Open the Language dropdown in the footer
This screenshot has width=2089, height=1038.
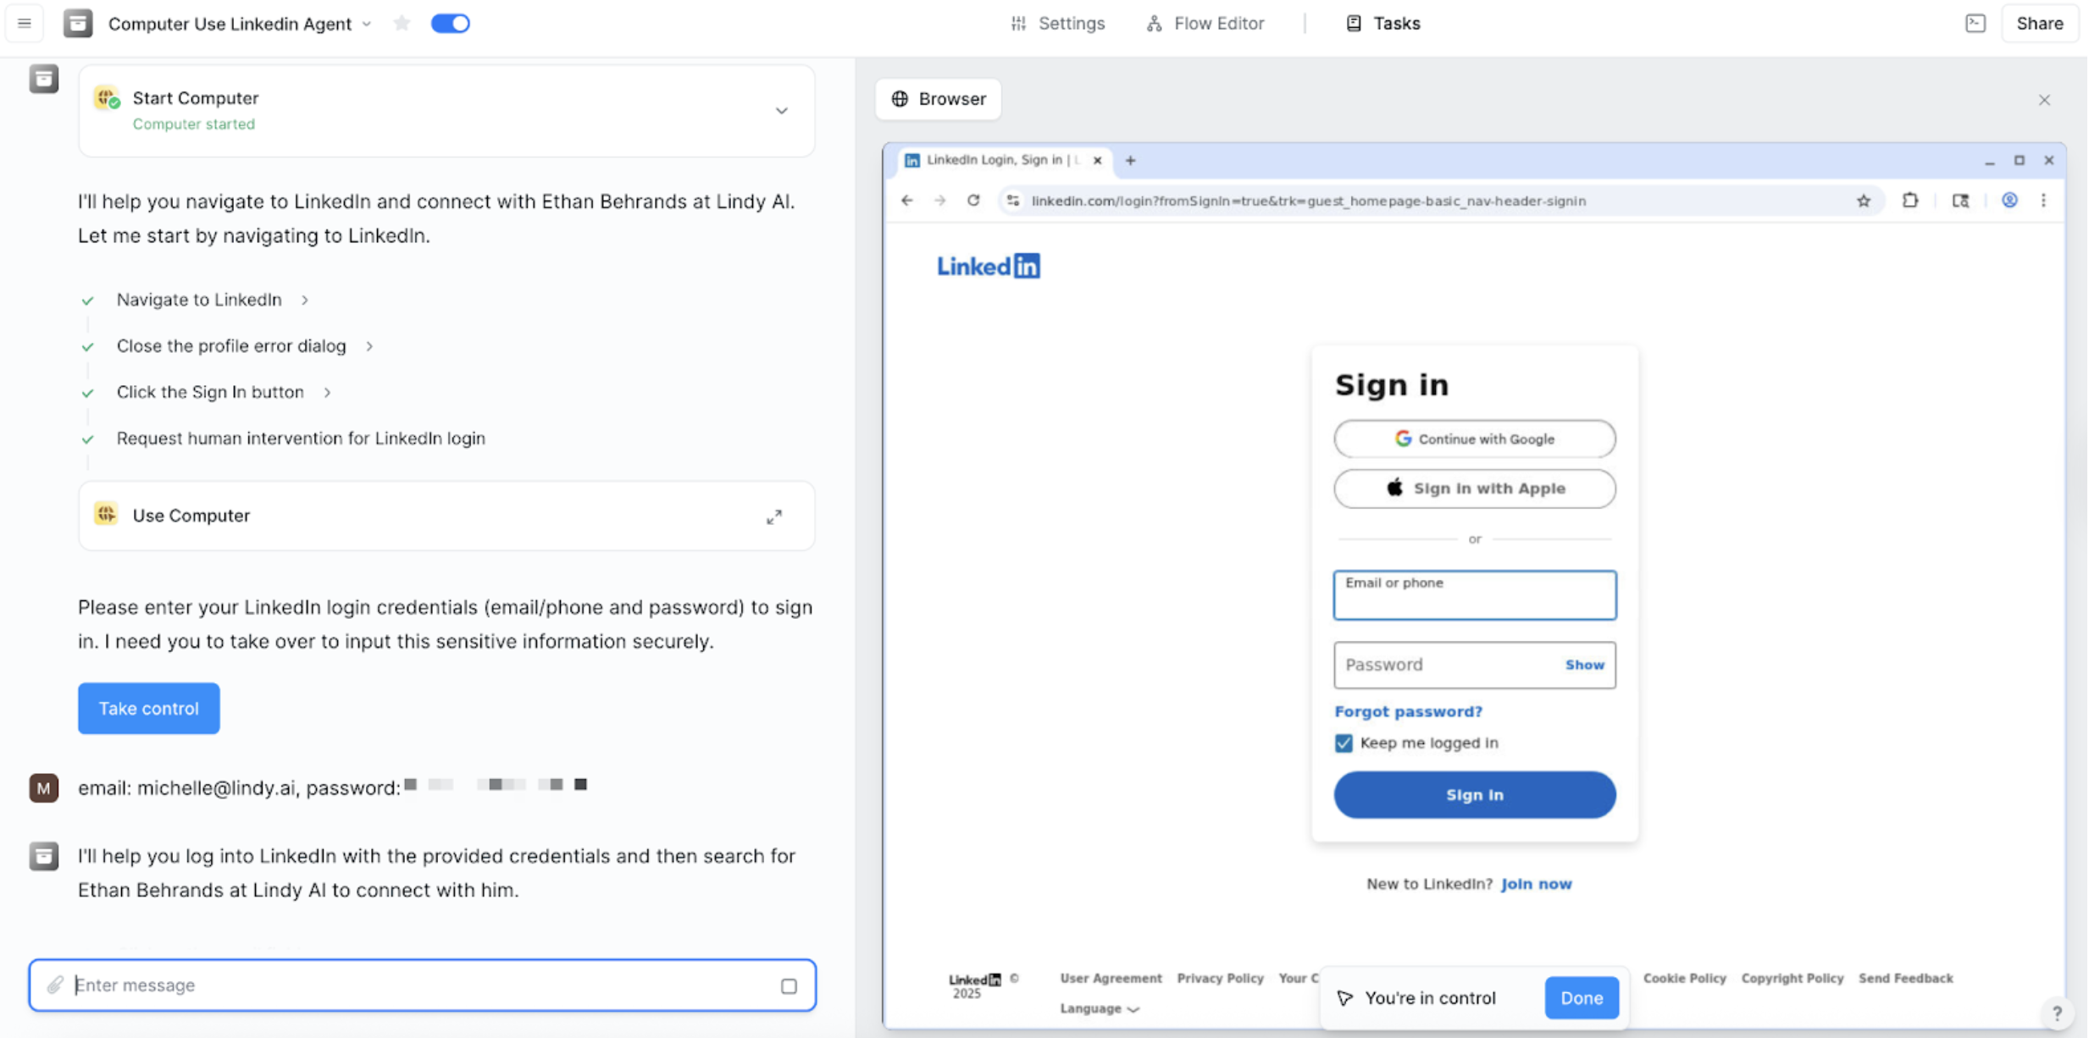click(1099, 1008)
